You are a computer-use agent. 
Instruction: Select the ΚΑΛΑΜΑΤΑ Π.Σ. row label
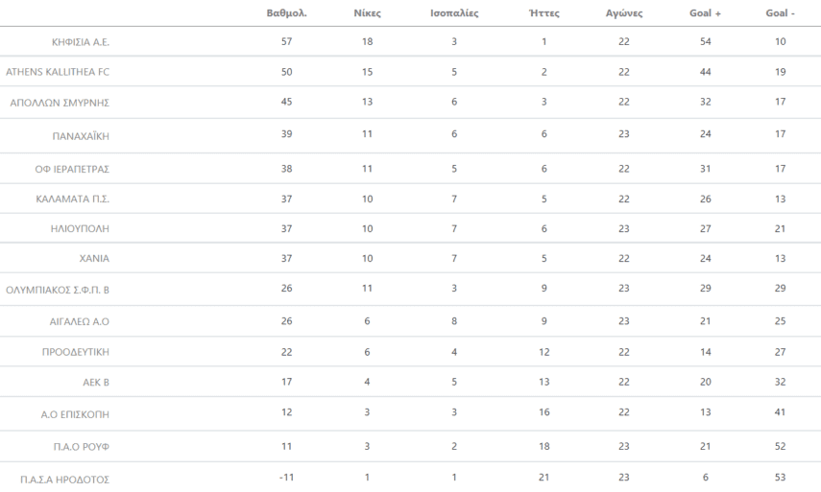(72, 199)
